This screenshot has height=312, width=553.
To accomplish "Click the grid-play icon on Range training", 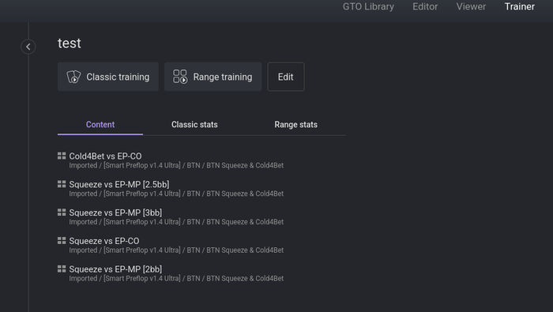I will [x=180, y=77].
